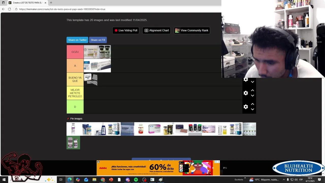Share on FB
The height and width of the screenshot is (183, 325).
click(x=98, y=40)
